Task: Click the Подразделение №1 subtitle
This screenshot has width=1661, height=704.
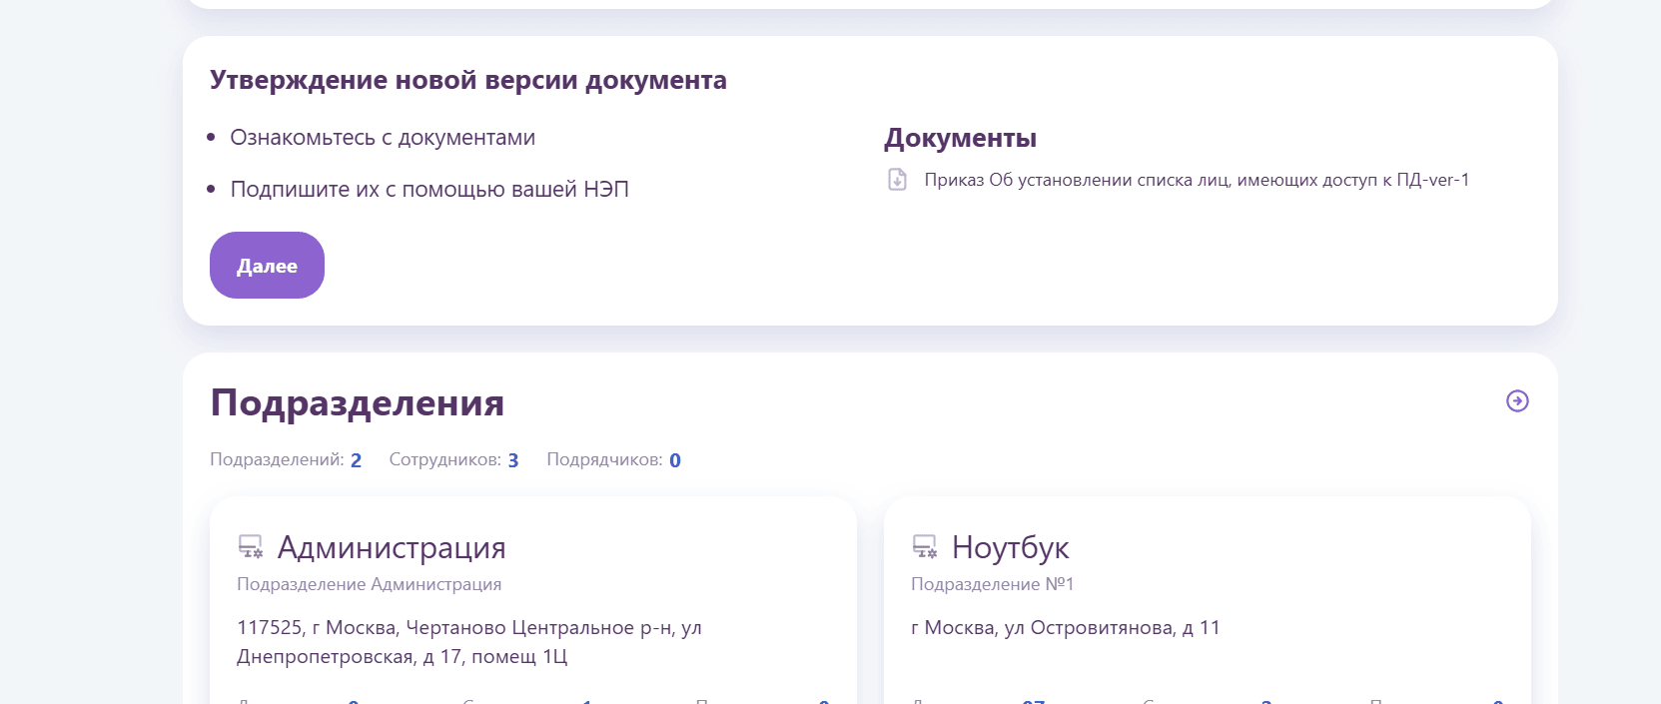Action: coord(992,584)
